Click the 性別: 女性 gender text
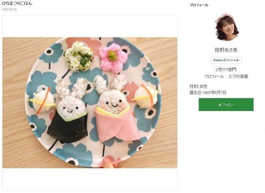Screen dimensions: 265x193 tap(198, 87)
